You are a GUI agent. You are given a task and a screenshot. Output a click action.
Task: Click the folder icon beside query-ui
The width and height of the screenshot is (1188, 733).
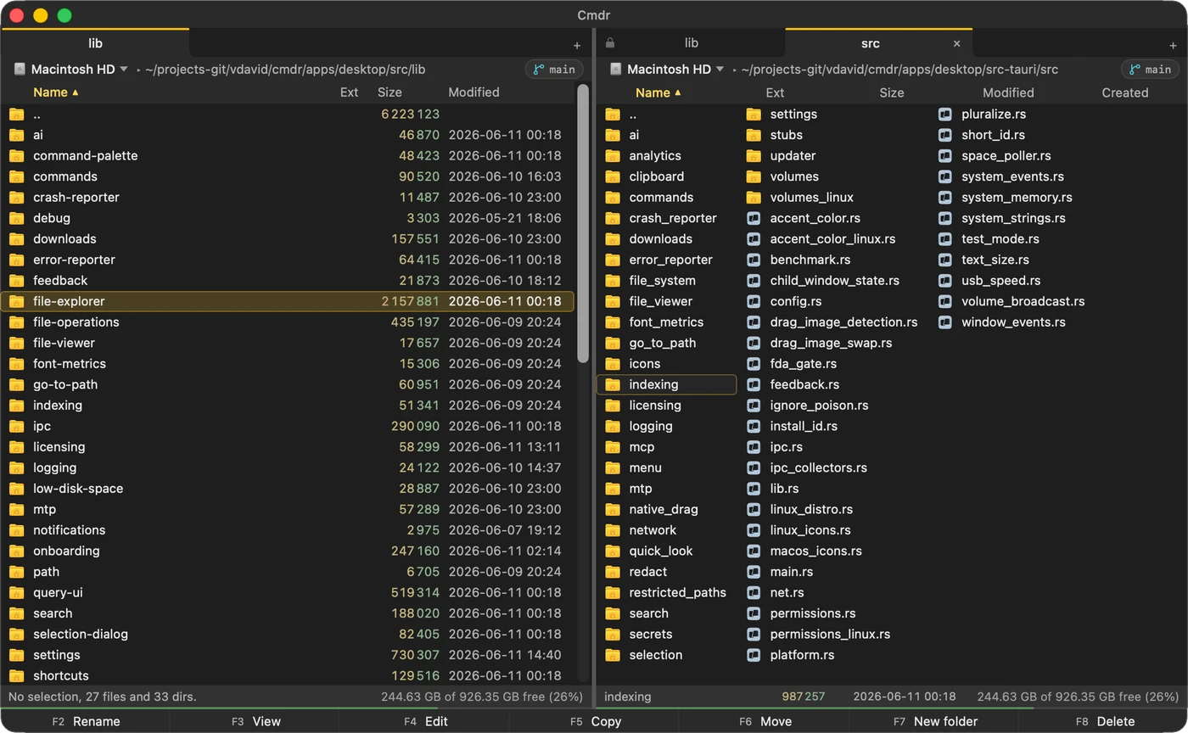point(16,593)
